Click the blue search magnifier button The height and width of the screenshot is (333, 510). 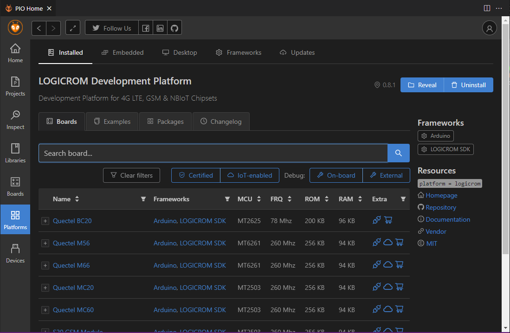coord(399,153)
